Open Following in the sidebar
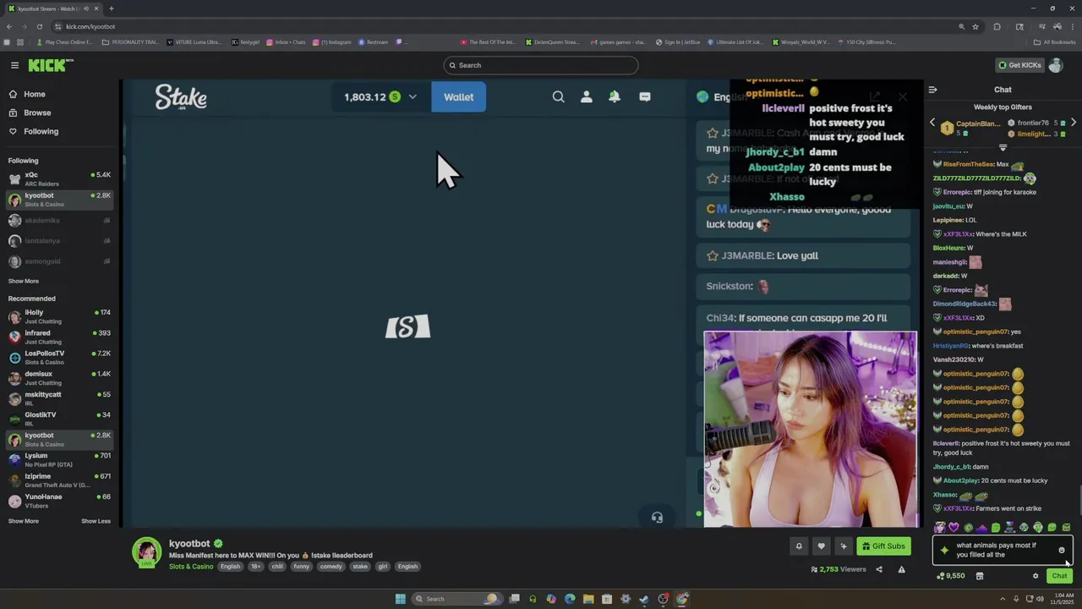Image resolution: width=1082 pixels, height=609 pixels. (41, 131)
